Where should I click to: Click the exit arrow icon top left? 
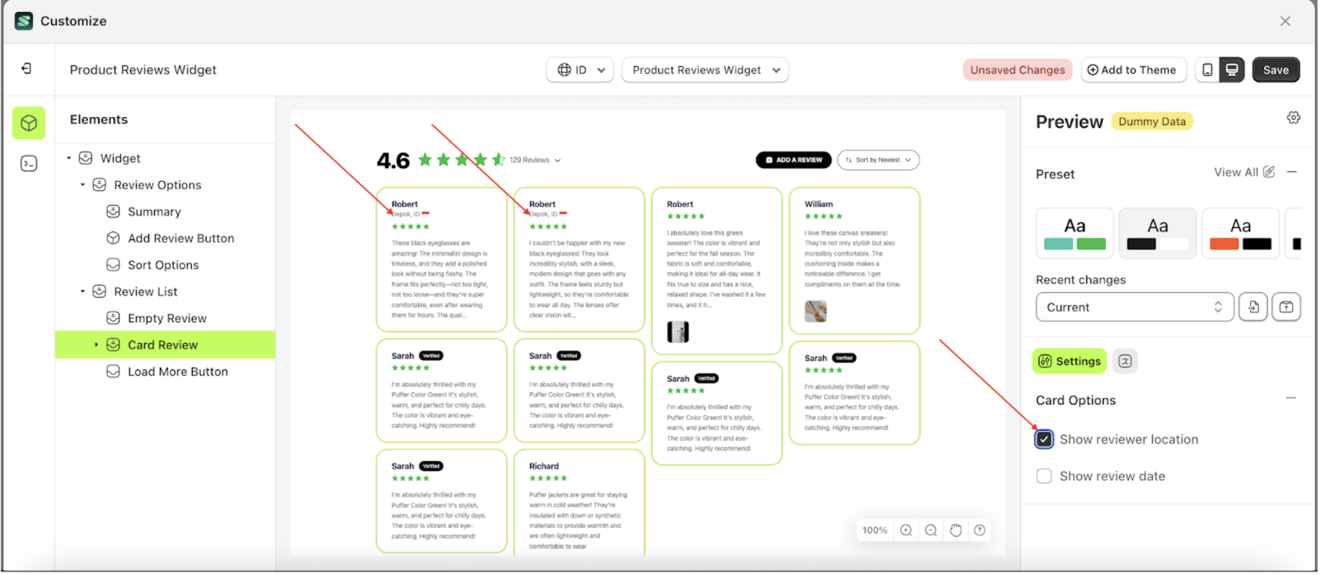[x=26, y=68]
